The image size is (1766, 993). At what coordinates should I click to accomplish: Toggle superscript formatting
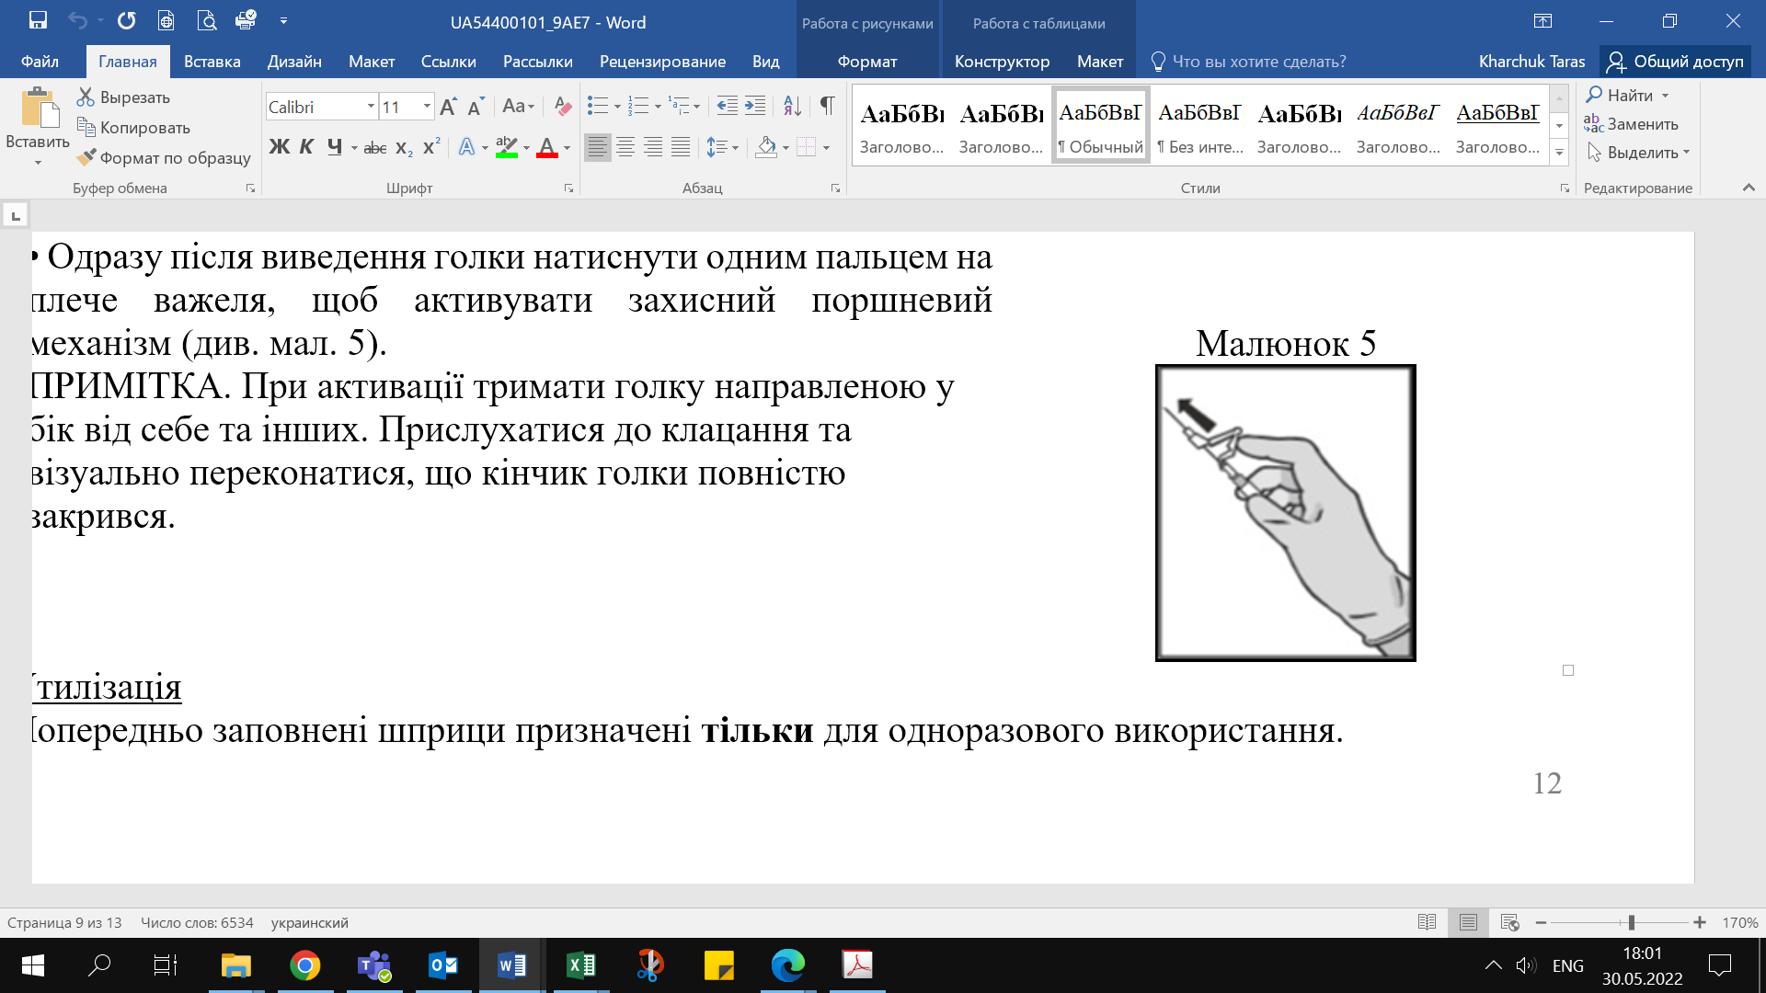coord(431,147)
